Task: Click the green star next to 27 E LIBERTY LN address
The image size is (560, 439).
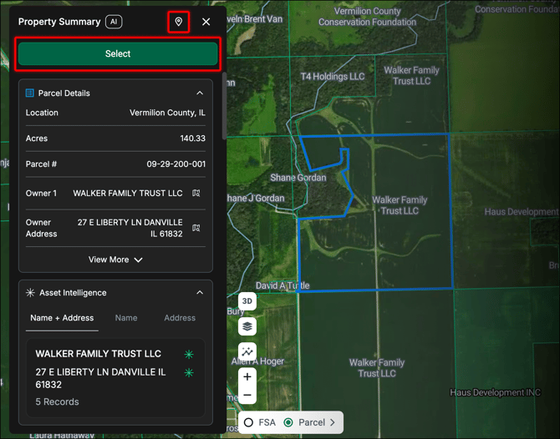Action: click(x=189, y=373)
